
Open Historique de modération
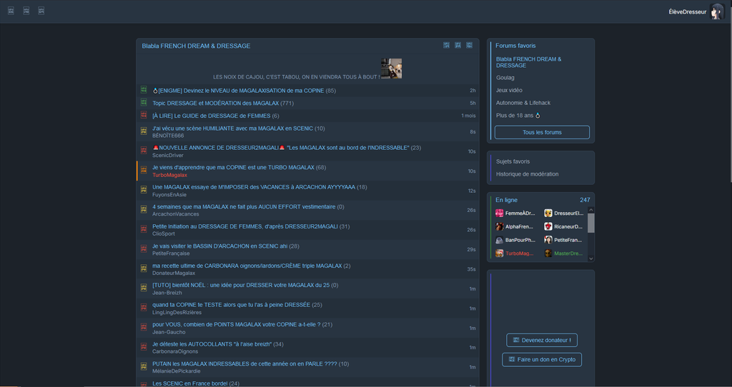click(x=527, y=174)
